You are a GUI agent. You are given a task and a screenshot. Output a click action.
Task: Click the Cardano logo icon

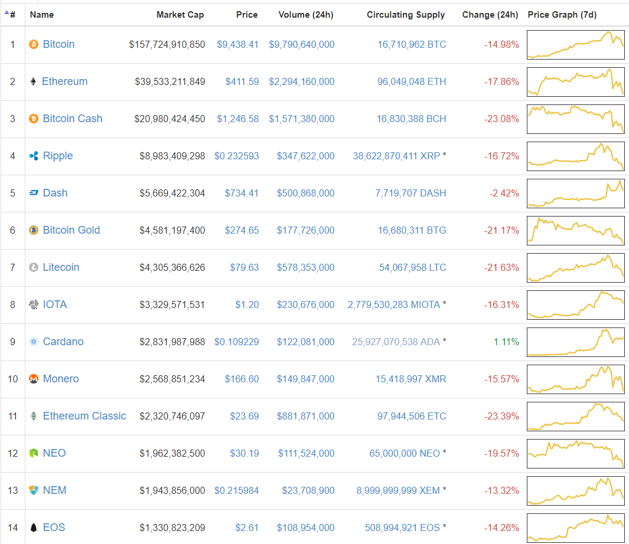tap(34, 342)
